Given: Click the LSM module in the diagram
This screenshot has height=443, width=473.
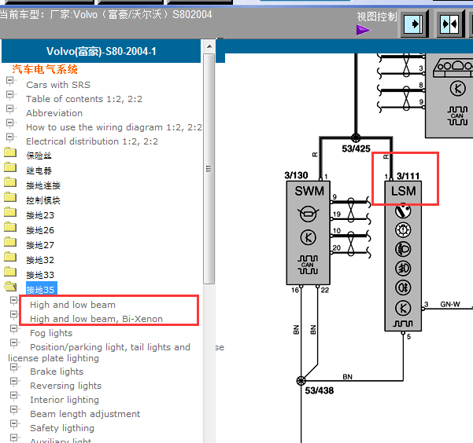Looking at the screenshot, I should [x=403, y=256].
